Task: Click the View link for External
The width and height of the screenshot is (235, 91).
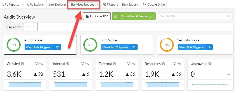Action: [x=131, y=64]
